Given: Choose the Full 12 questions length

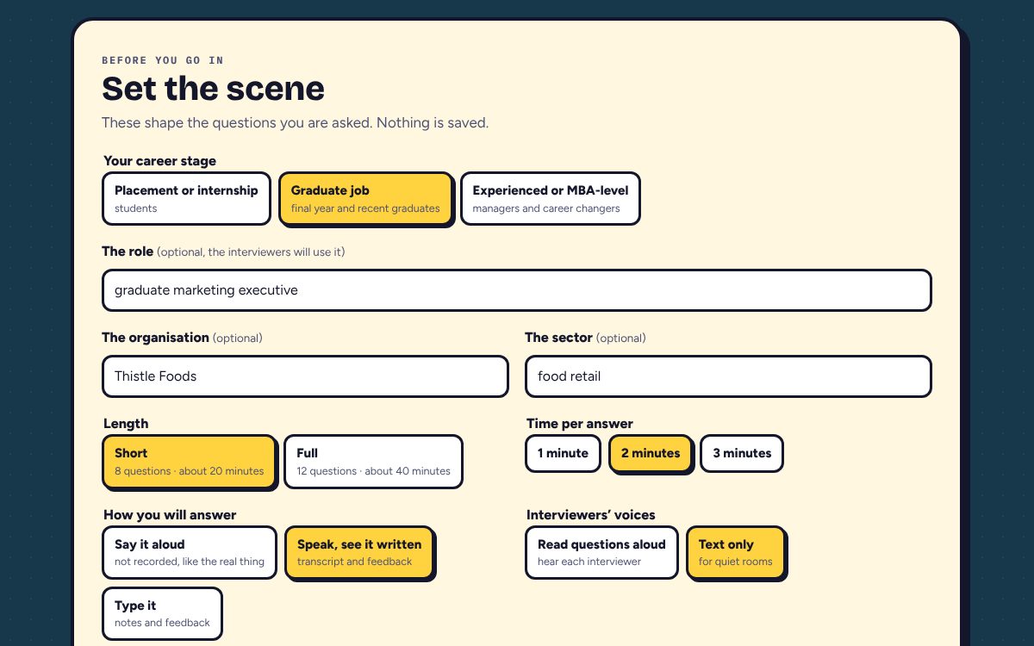Looking at the screenshot, I should (373, 462).
